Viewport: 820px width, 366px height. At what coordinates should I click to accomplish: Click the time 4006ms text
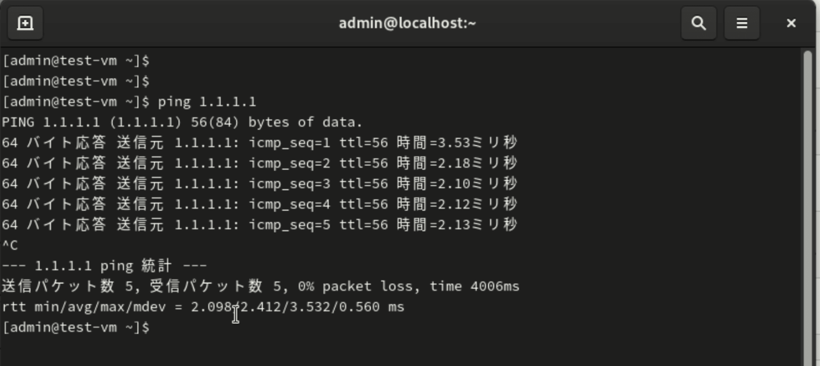474,287
